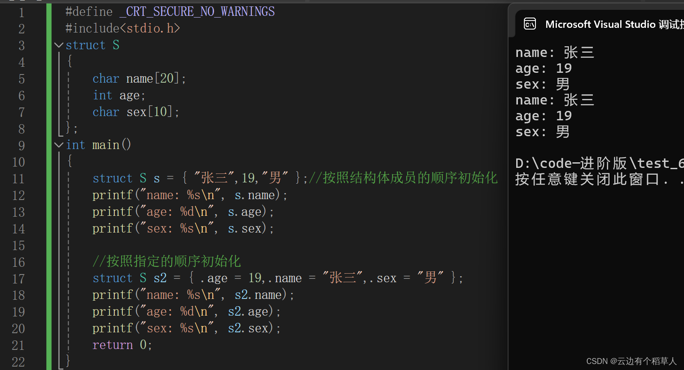Click line number 22 in the gutter
This screenshot has height=370, width=684.
coord(18,362)
